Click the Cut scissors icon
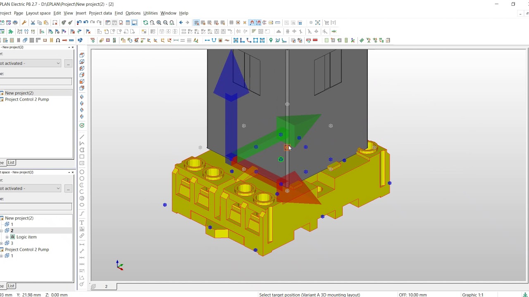 pos(33,23)
